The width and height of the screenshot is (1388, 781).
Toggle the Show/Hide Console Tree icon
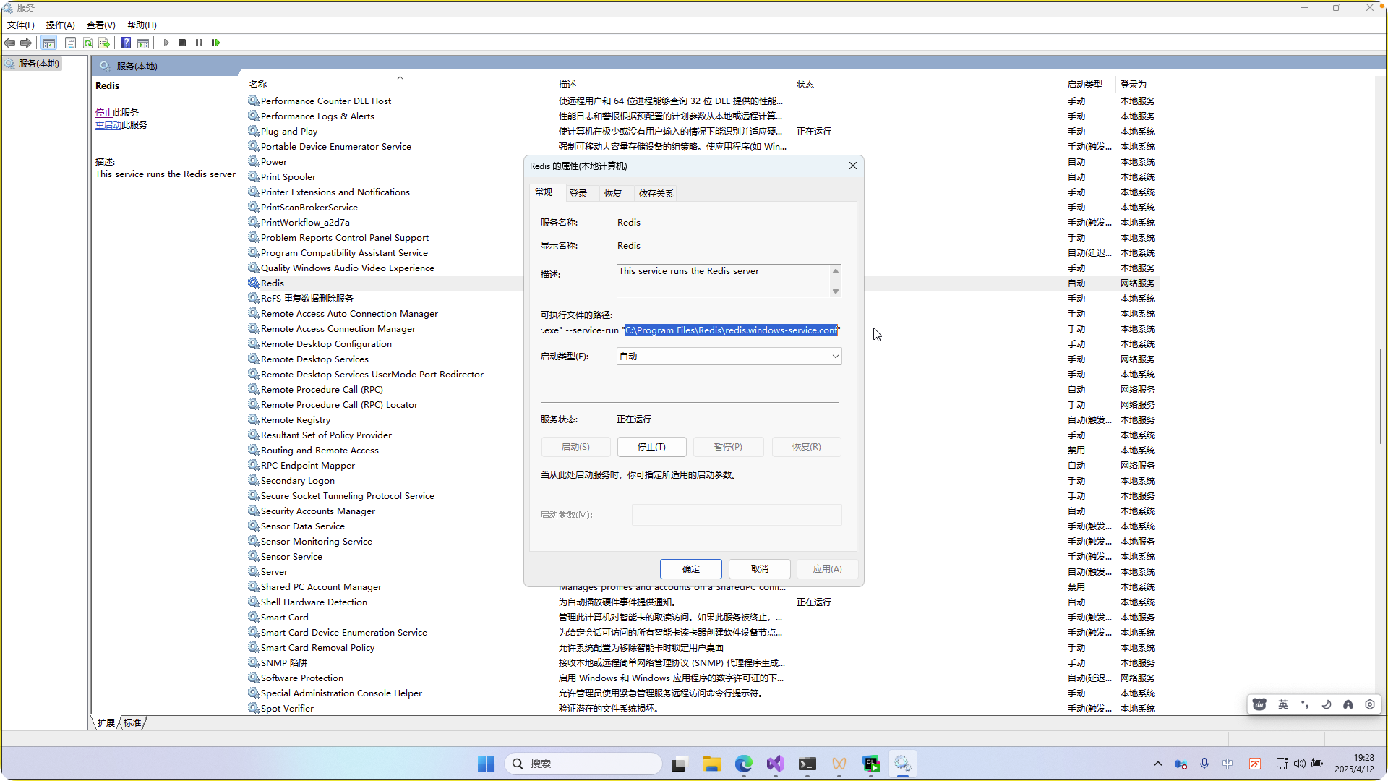(48, 43)
